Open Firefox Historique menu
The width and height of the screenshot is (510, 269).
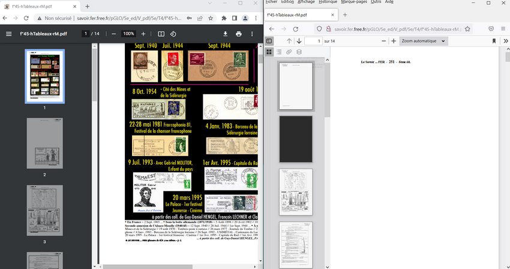click(328, 2)
